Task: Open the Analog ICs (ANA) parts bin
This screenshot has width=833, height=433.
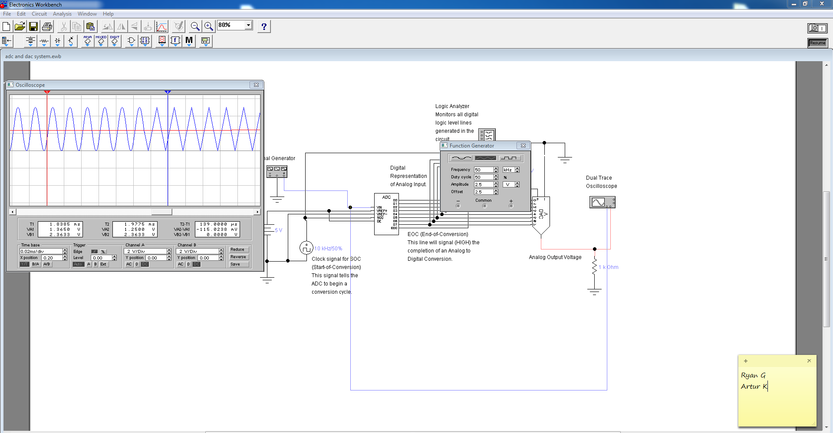Action: point(87,41)
